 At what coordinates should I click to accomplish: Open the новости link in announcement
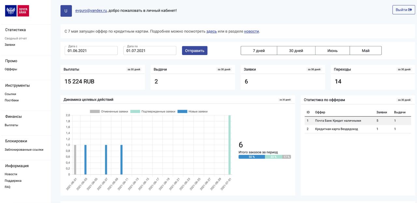point(252,31)
